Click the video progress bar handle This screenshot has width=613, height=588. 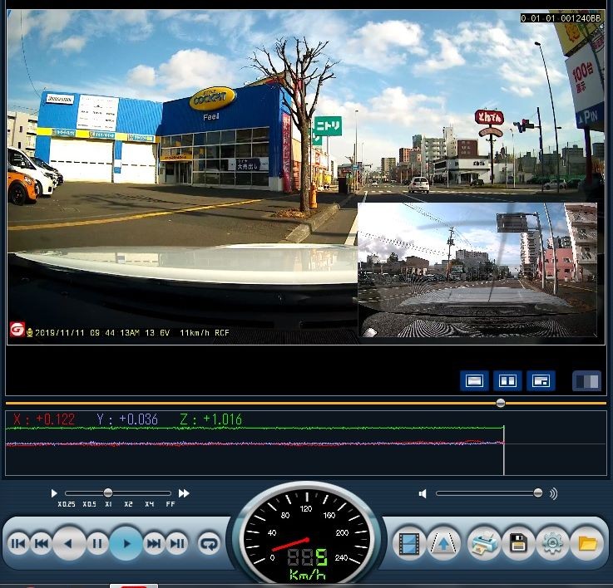click(501, 403)
